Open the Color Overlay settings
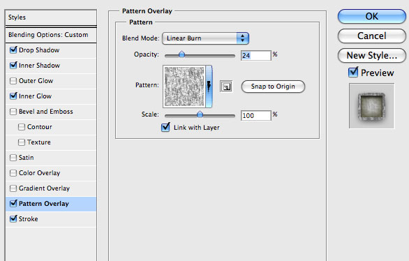The image size is (409, 261). click(39, 173)
